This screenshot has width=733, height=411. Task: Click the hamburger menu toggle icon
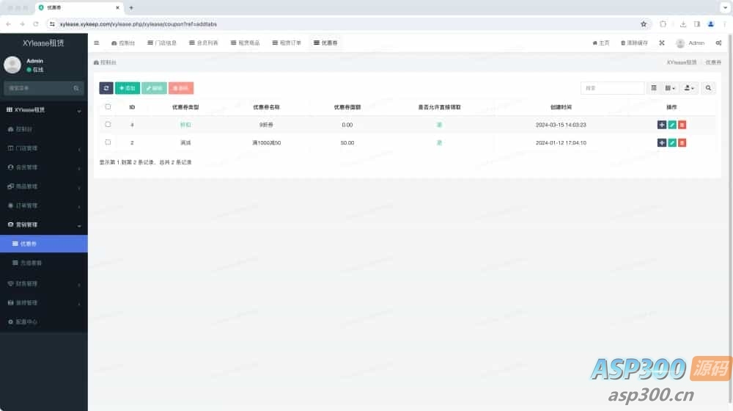point(96,43)
